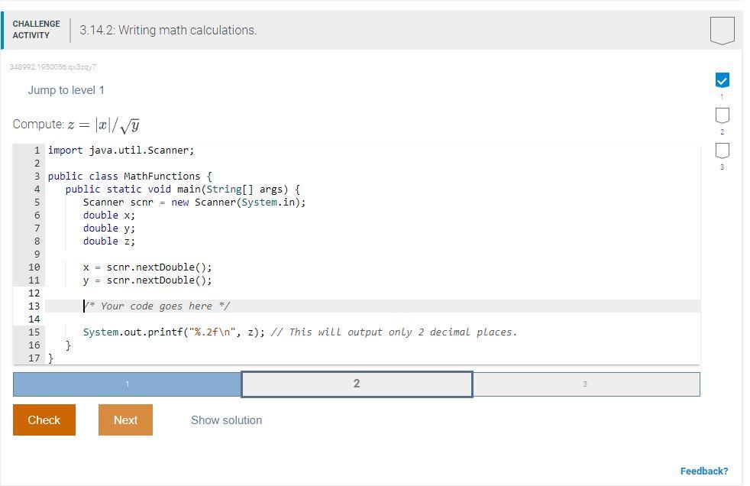The height and width of the screenshot is (486, 750).
Task: Select the level 2 completion badge
Action: [721, 115]
